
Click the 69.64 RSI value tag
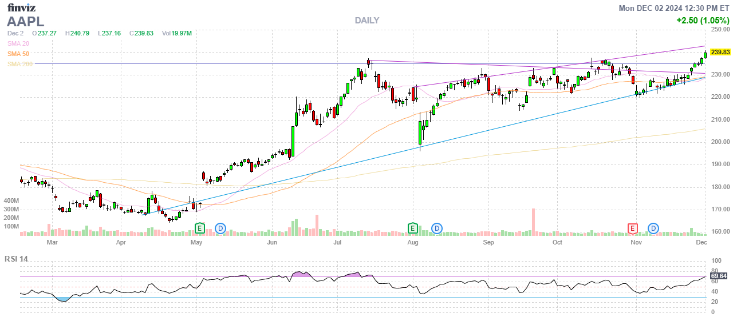(718, 276)
